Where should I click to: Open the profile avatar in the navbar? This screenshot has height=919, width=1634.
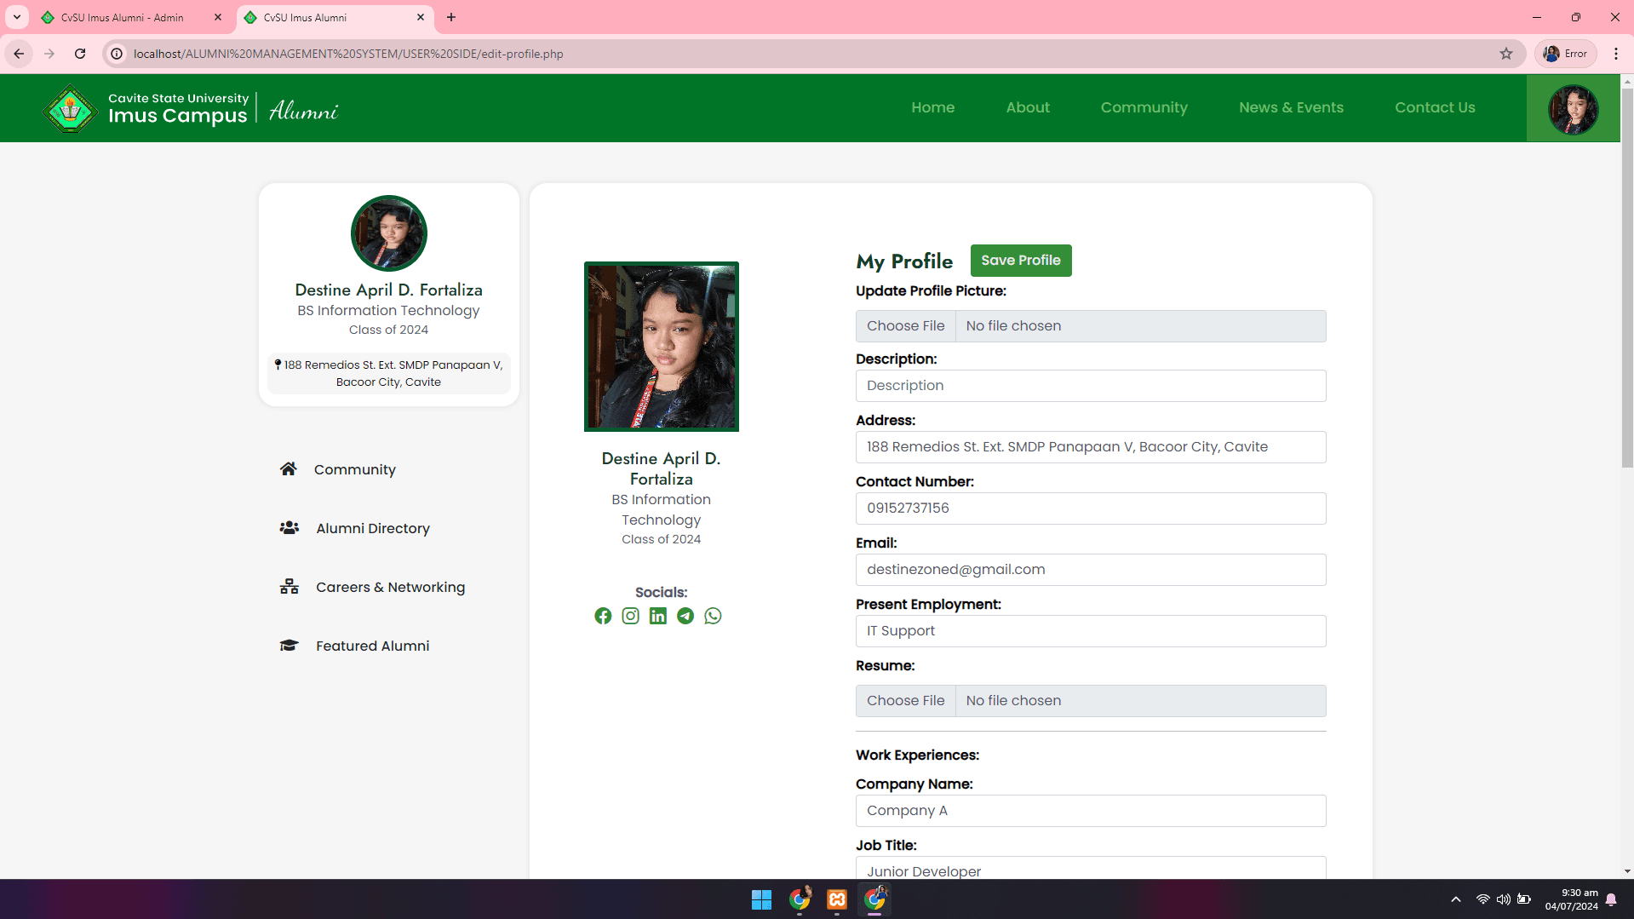(1573, 108)
